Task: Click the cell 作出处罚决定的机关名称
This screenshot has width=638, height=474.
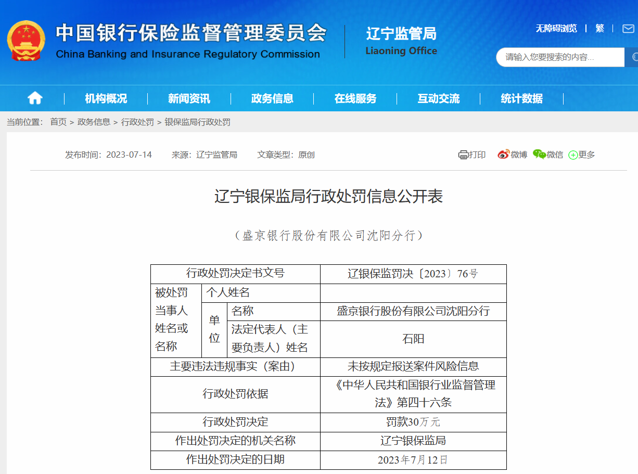Action: pyautogui.click(x=235, y=441)
